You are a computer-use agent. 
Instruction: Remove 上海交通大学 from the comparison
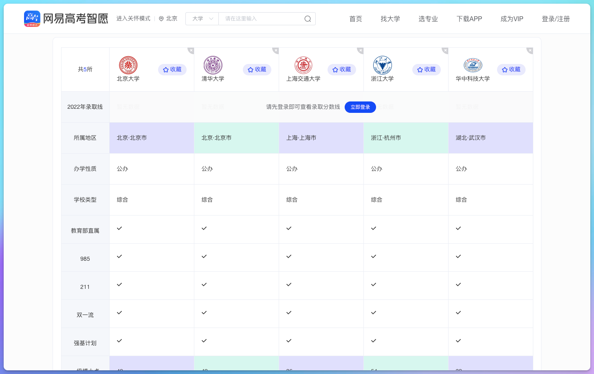(x=360, y=50)
